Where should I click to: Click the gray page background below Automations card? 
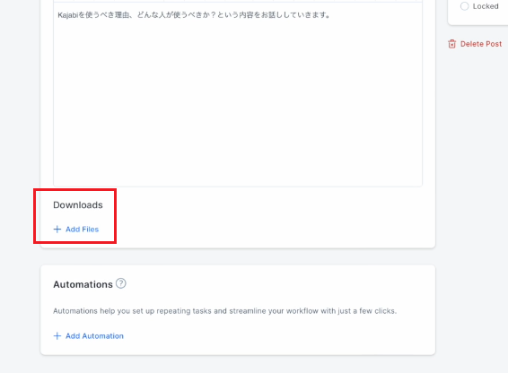point(238,365)
